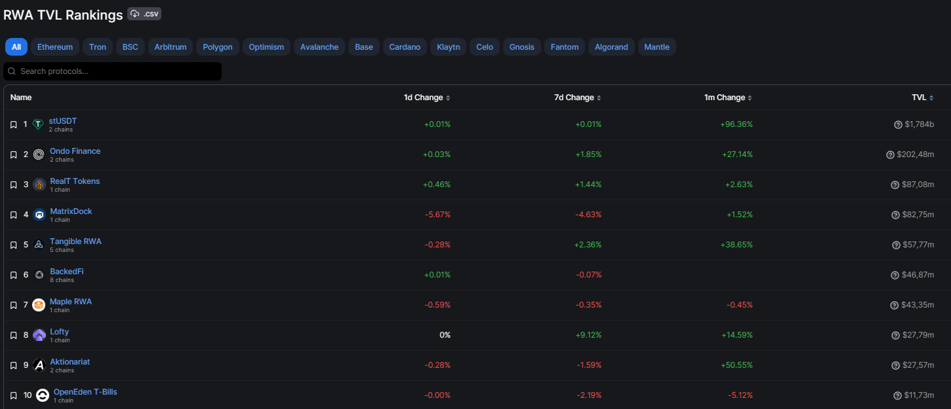Image resolution: width=951 pixels, height=409 pixels.
Task: Filter by the Avalanche chain
Action: pos(319,47)
